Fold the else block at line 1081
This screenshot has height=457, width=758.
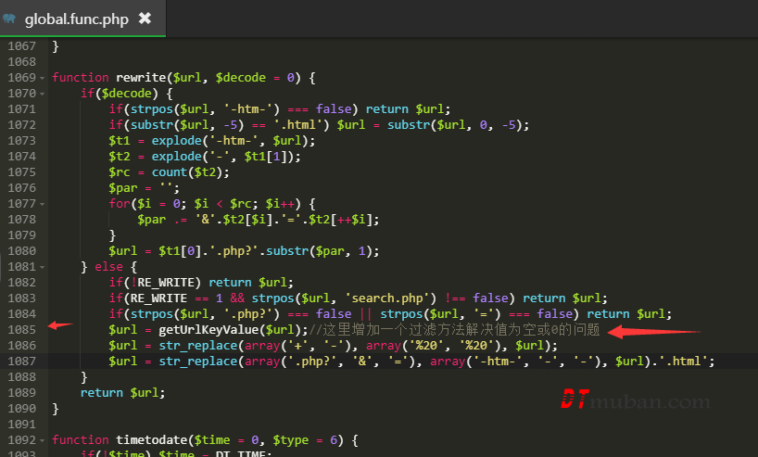pyautogui.click(x=42, y=267)
